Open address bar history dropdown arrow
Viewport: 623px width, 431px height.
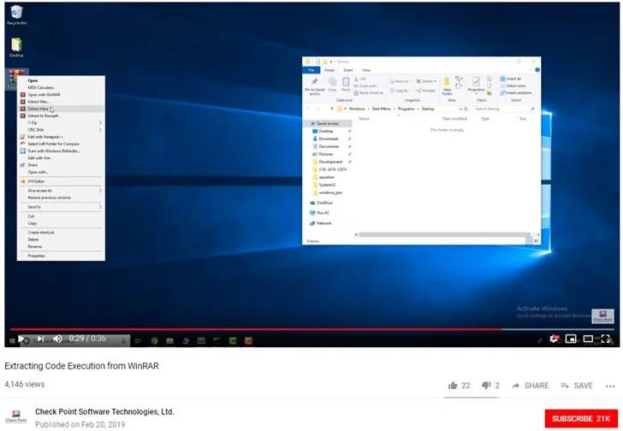click(460, 109)
